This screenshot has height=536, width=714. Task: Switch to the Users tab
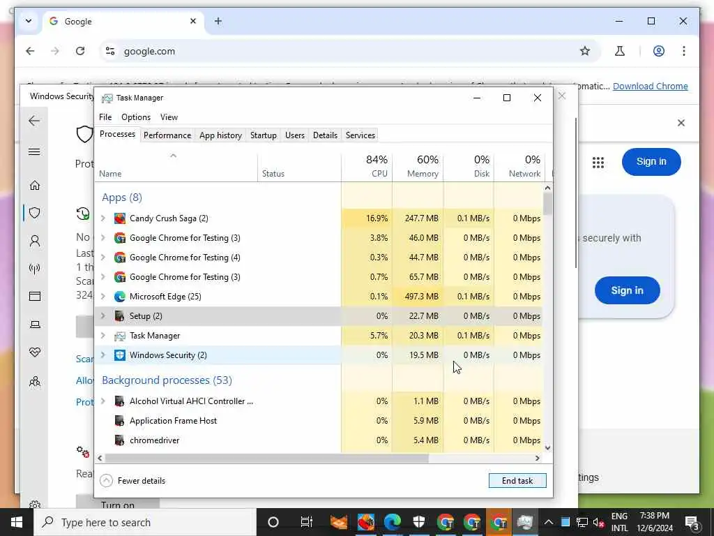[295, 135]
